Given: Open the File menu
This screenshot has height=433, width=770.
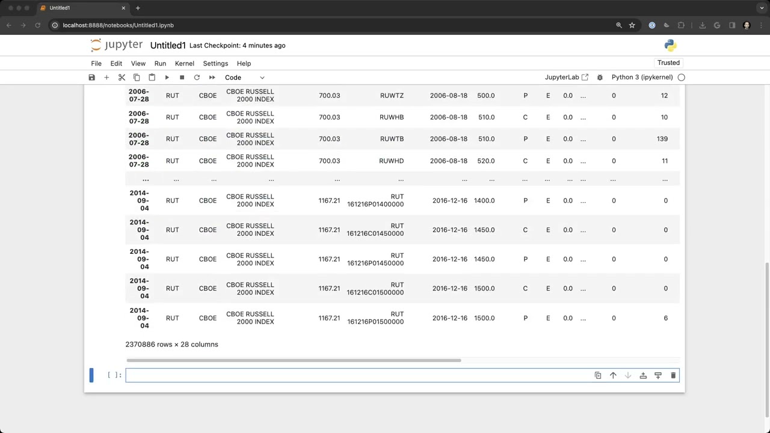Looking at the screenshot, I should point(96,63).
